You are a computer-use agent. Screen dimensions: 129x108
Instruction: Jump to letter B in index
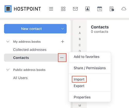[80, 39]
